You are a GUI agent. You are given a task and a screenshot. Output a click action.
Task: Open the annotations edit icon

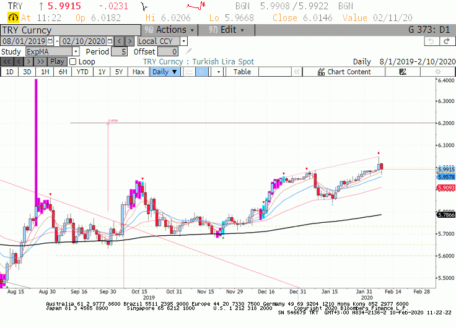[403, 72]
